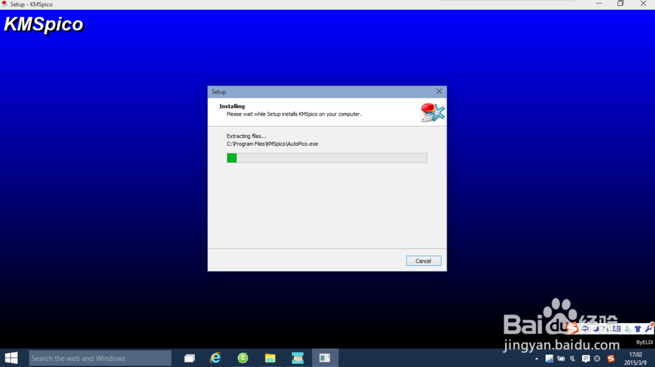The image size is (655, 367).
Task: Open File Explorer from the taskbar
Action: [x=270, y=358]
